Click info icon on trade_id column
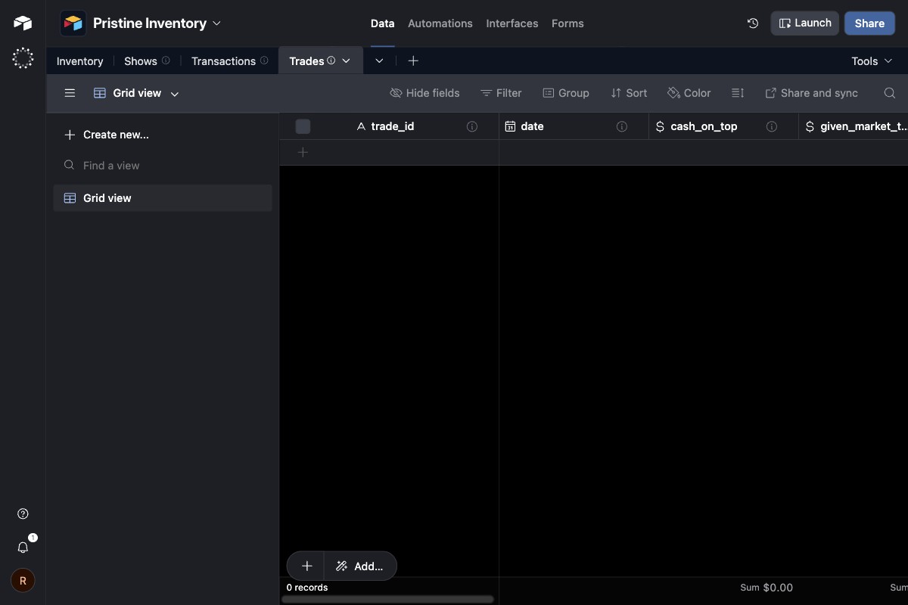Screen dimensions: 908x605 pos(472,126)
